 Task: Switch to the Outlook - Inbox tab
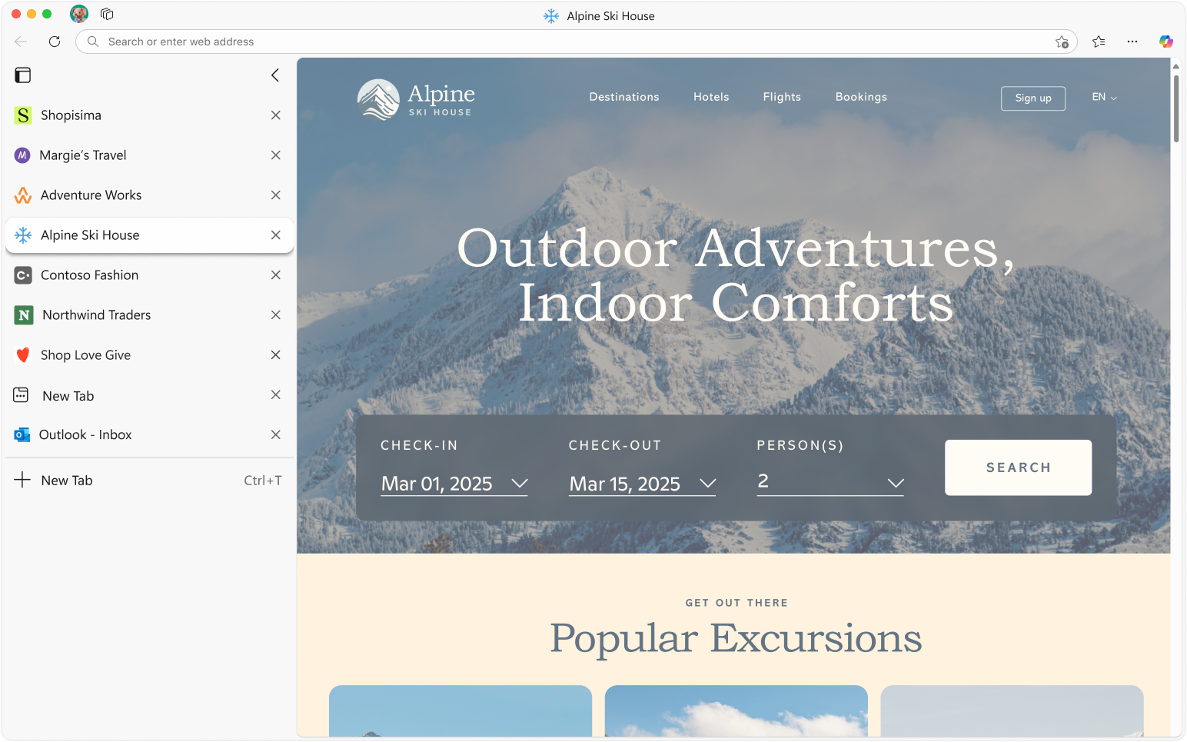[x=149, y=435]
